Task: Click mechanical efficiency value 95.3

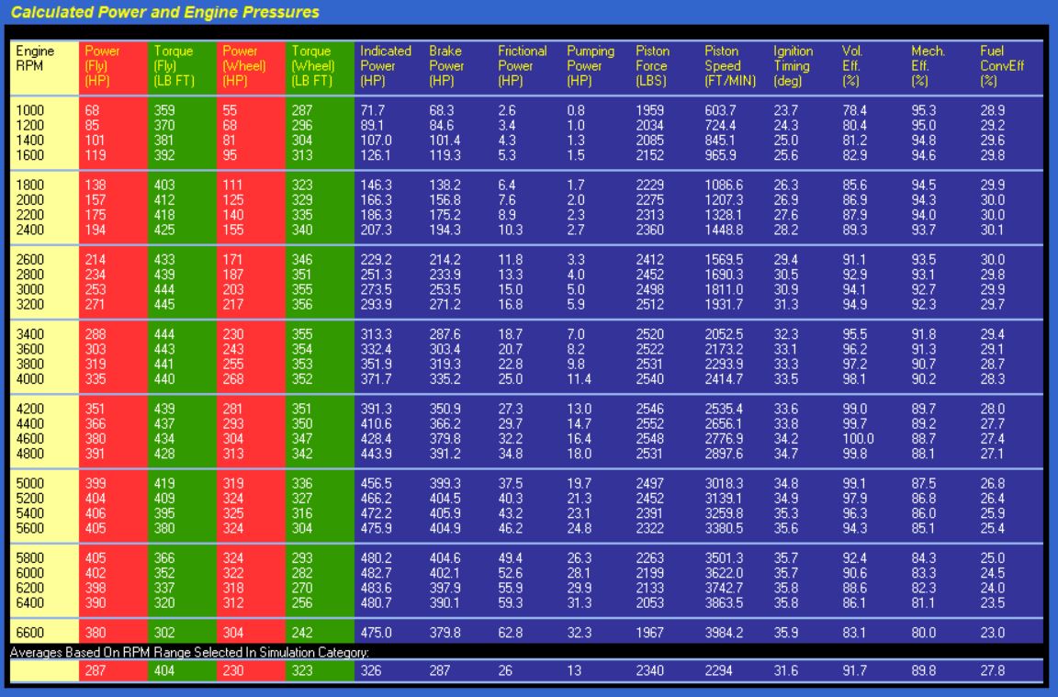Action: point(923,110)
